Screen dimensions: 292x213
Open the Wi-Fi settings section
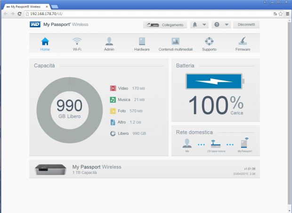coord(77,44)
